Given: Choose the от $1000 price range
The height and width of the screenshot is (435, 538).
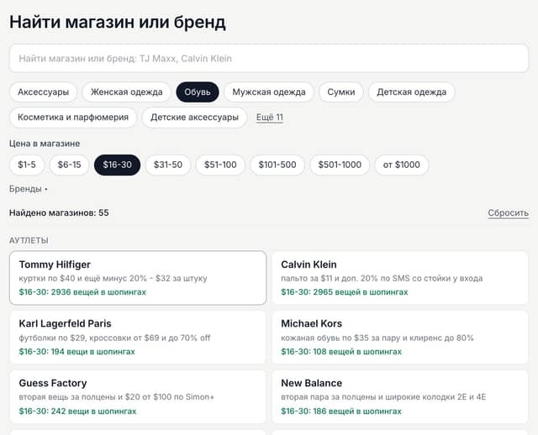Looking at the screenshot, I should (402, 165).
